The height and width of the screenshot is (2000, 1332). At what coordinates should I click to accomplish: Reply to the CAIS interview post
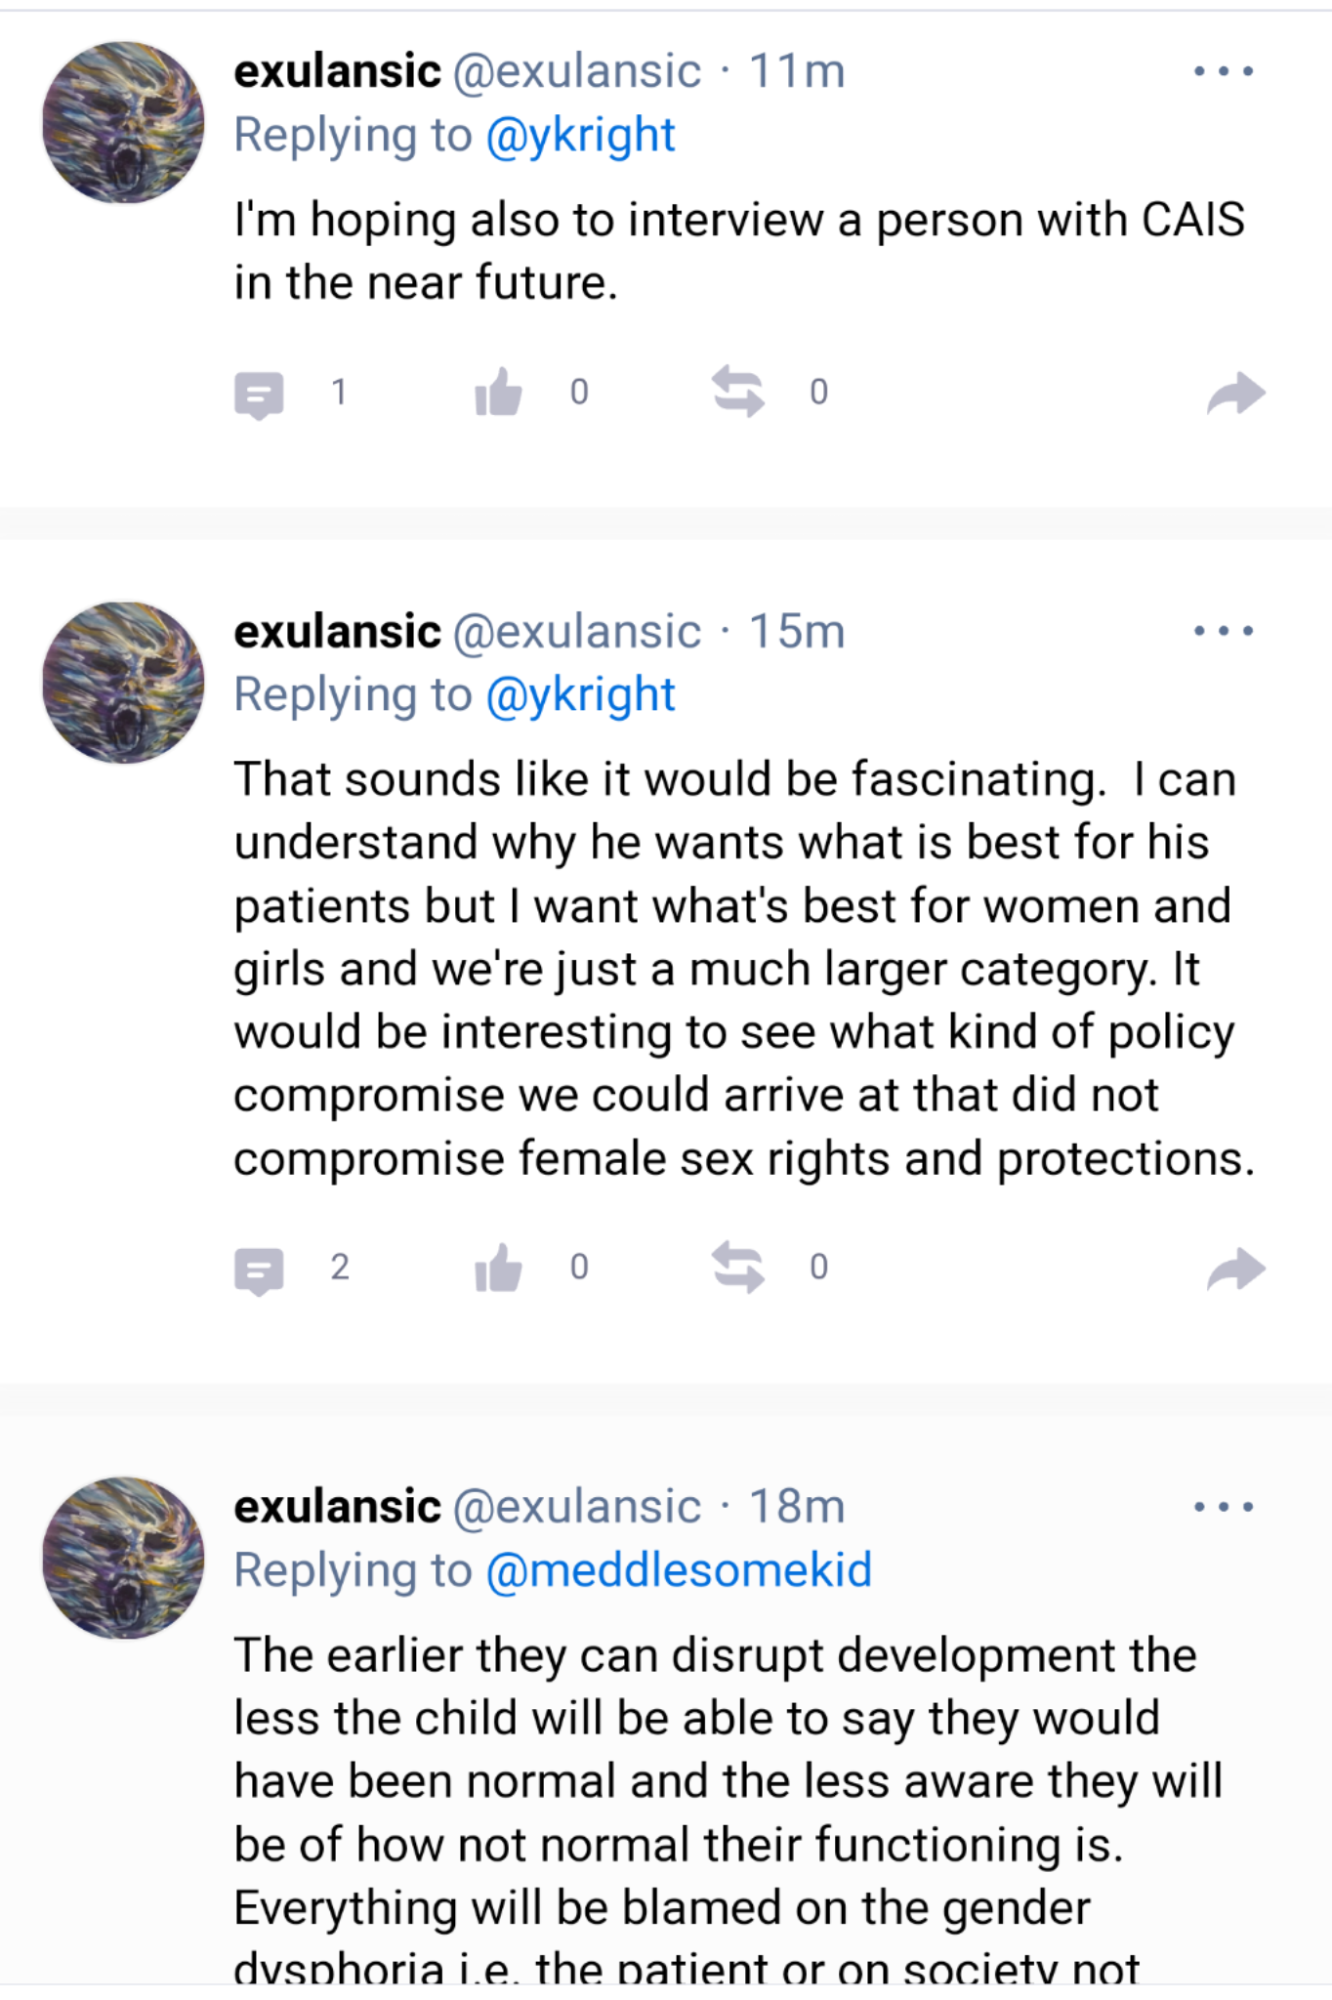point(260,394)
